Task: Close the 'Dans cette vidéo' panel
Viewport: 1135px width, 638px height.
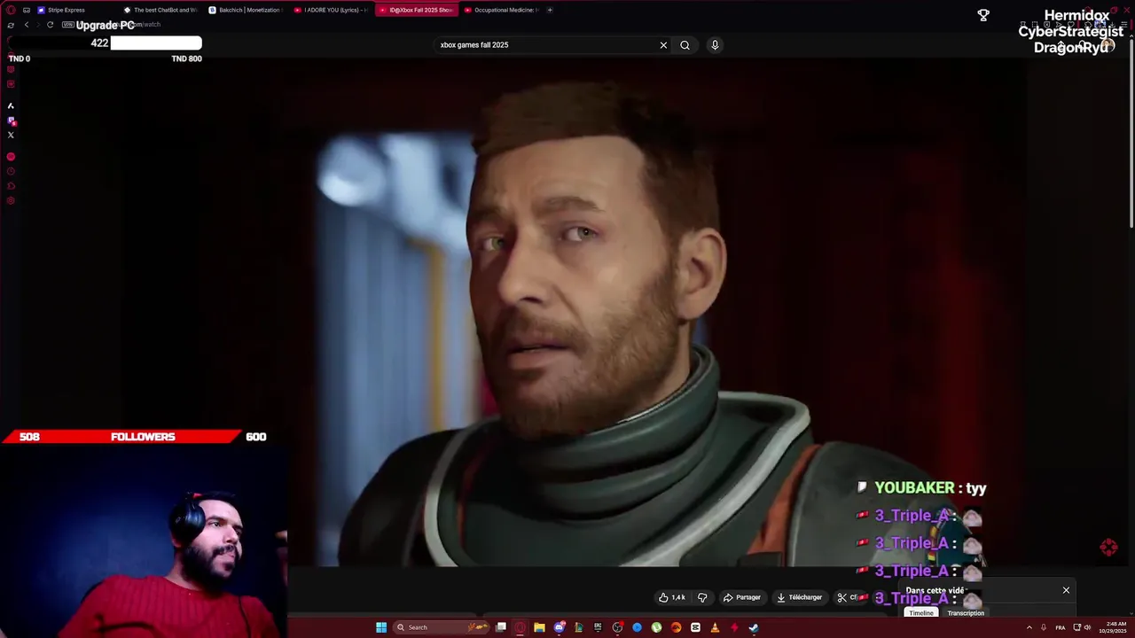Action: click(x=1066, y=590)
